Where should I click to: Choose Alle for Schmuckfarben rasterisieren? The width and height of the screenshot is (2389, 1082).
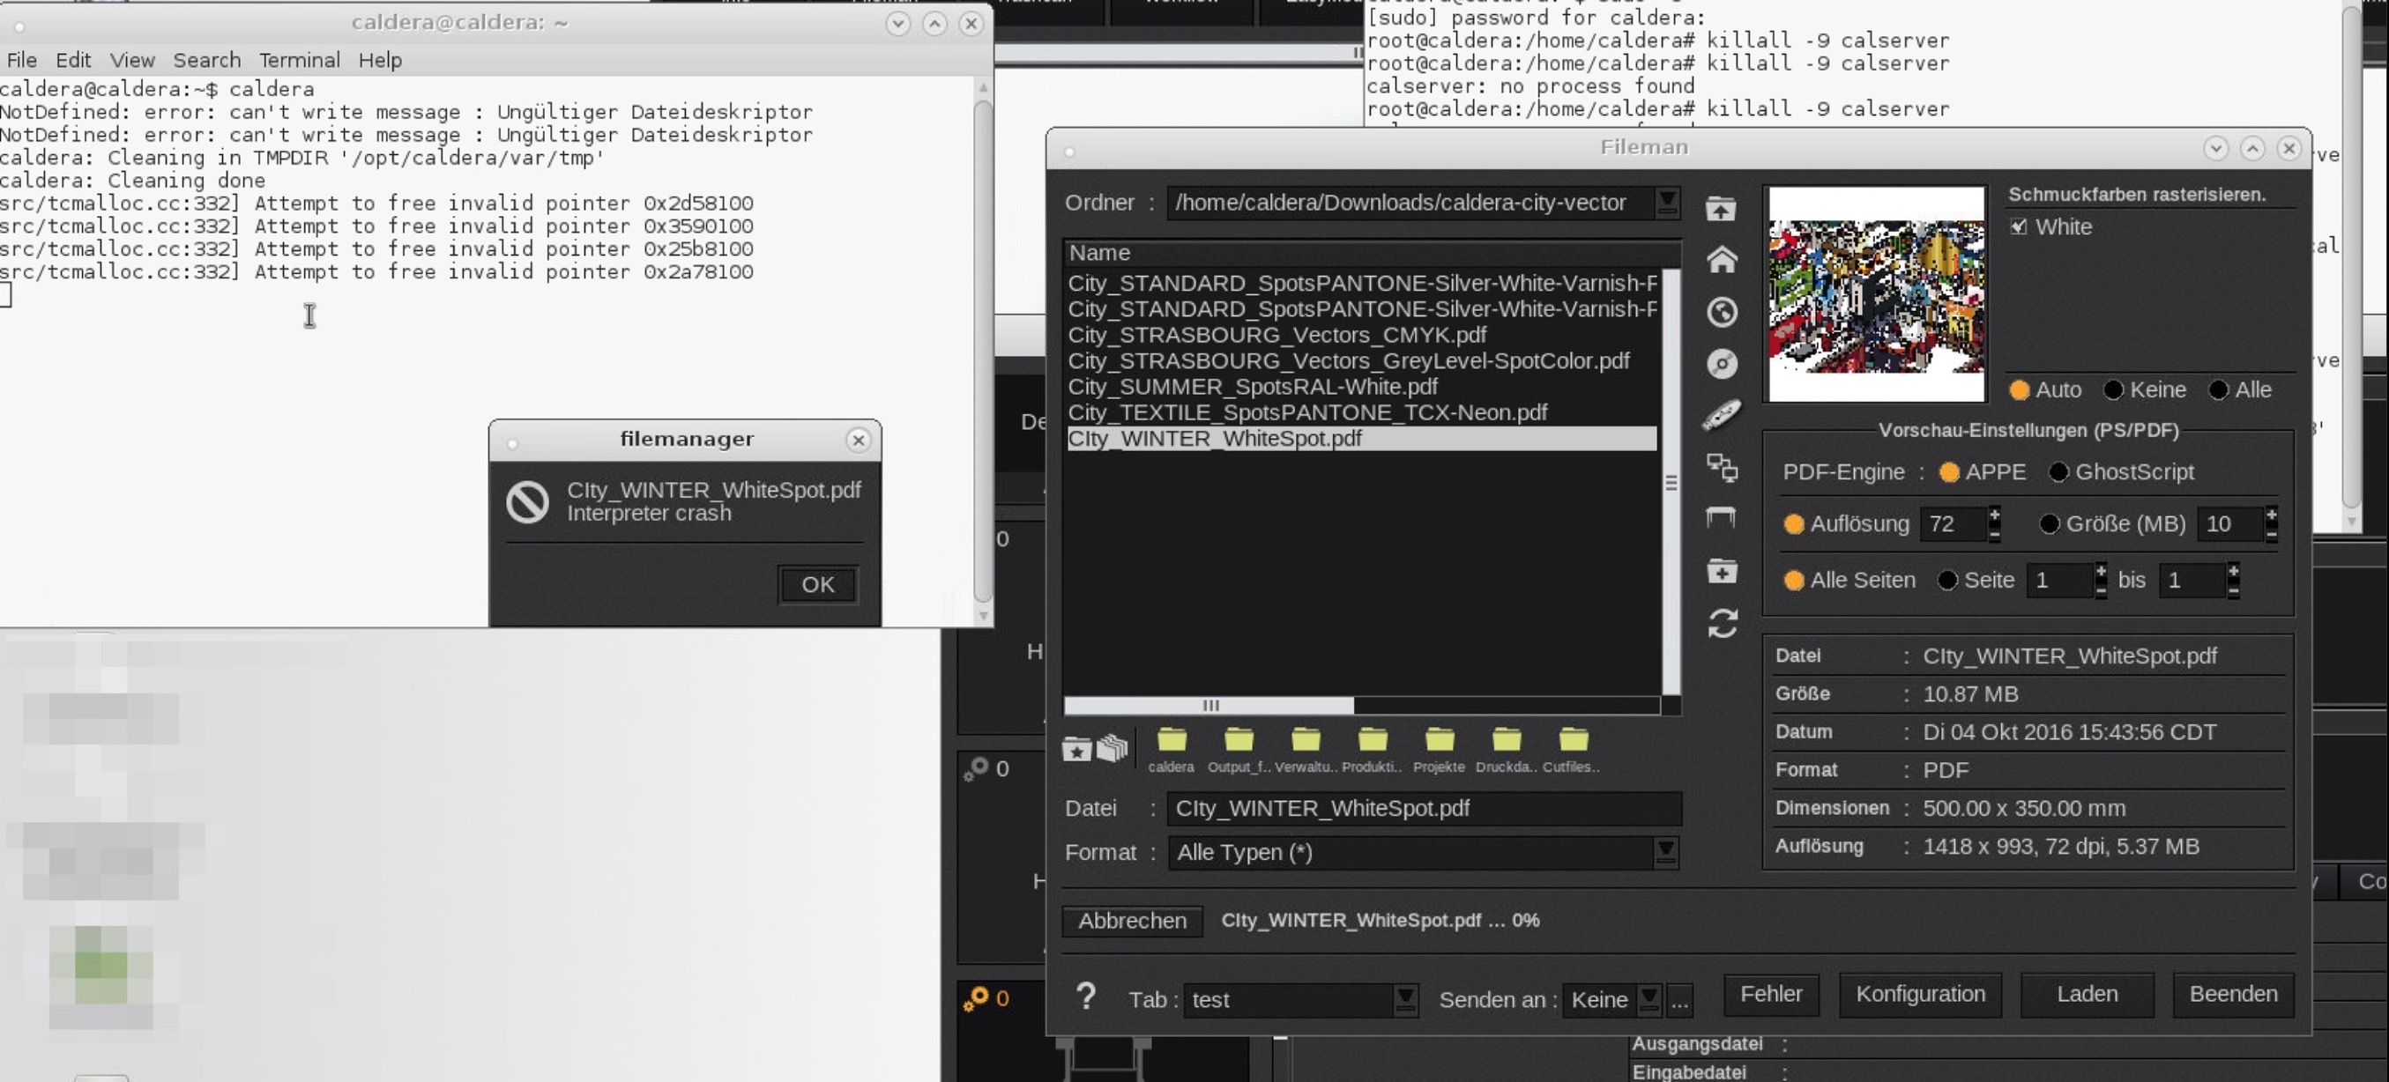(x=2218, y=389)
